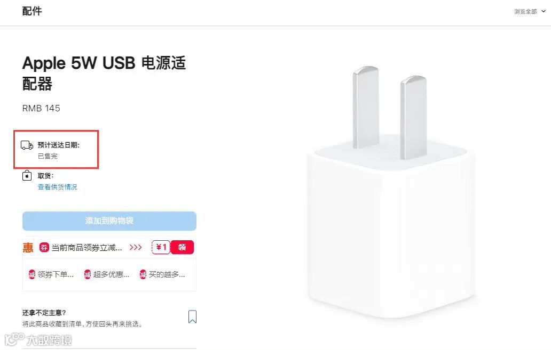Click the 添加到购物袋 button
Viewport: 551px width, 350px height.
pyautogui.click(x=109, y=221)
